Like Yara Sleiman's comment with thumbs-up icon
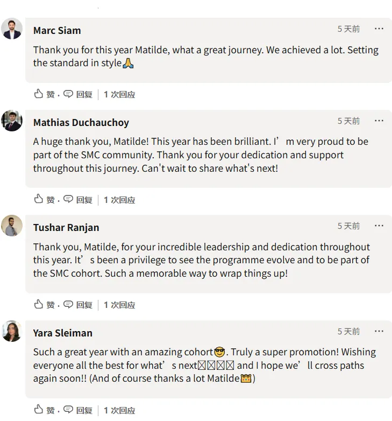392x421 pixels. 39,410
